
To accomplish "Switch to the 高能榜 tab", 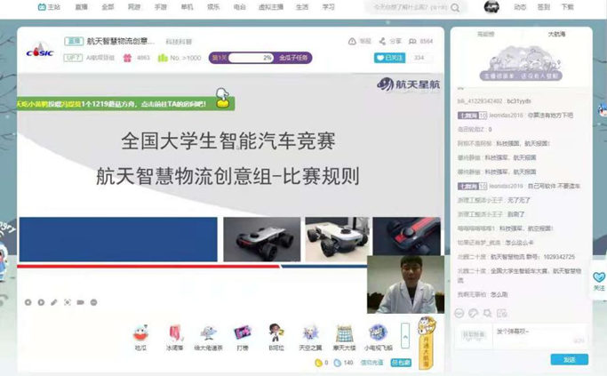I will coord(486,34).
